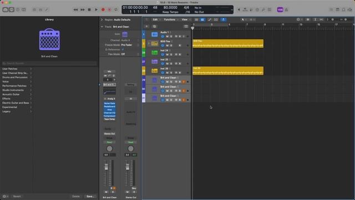Solo the 808 Flex track
Viewport: 355px width, 200px height.
point(171,46)
